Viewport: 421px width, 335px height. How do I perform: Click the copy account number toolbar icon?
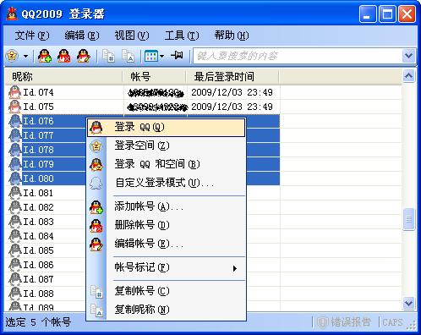[108, 56]
